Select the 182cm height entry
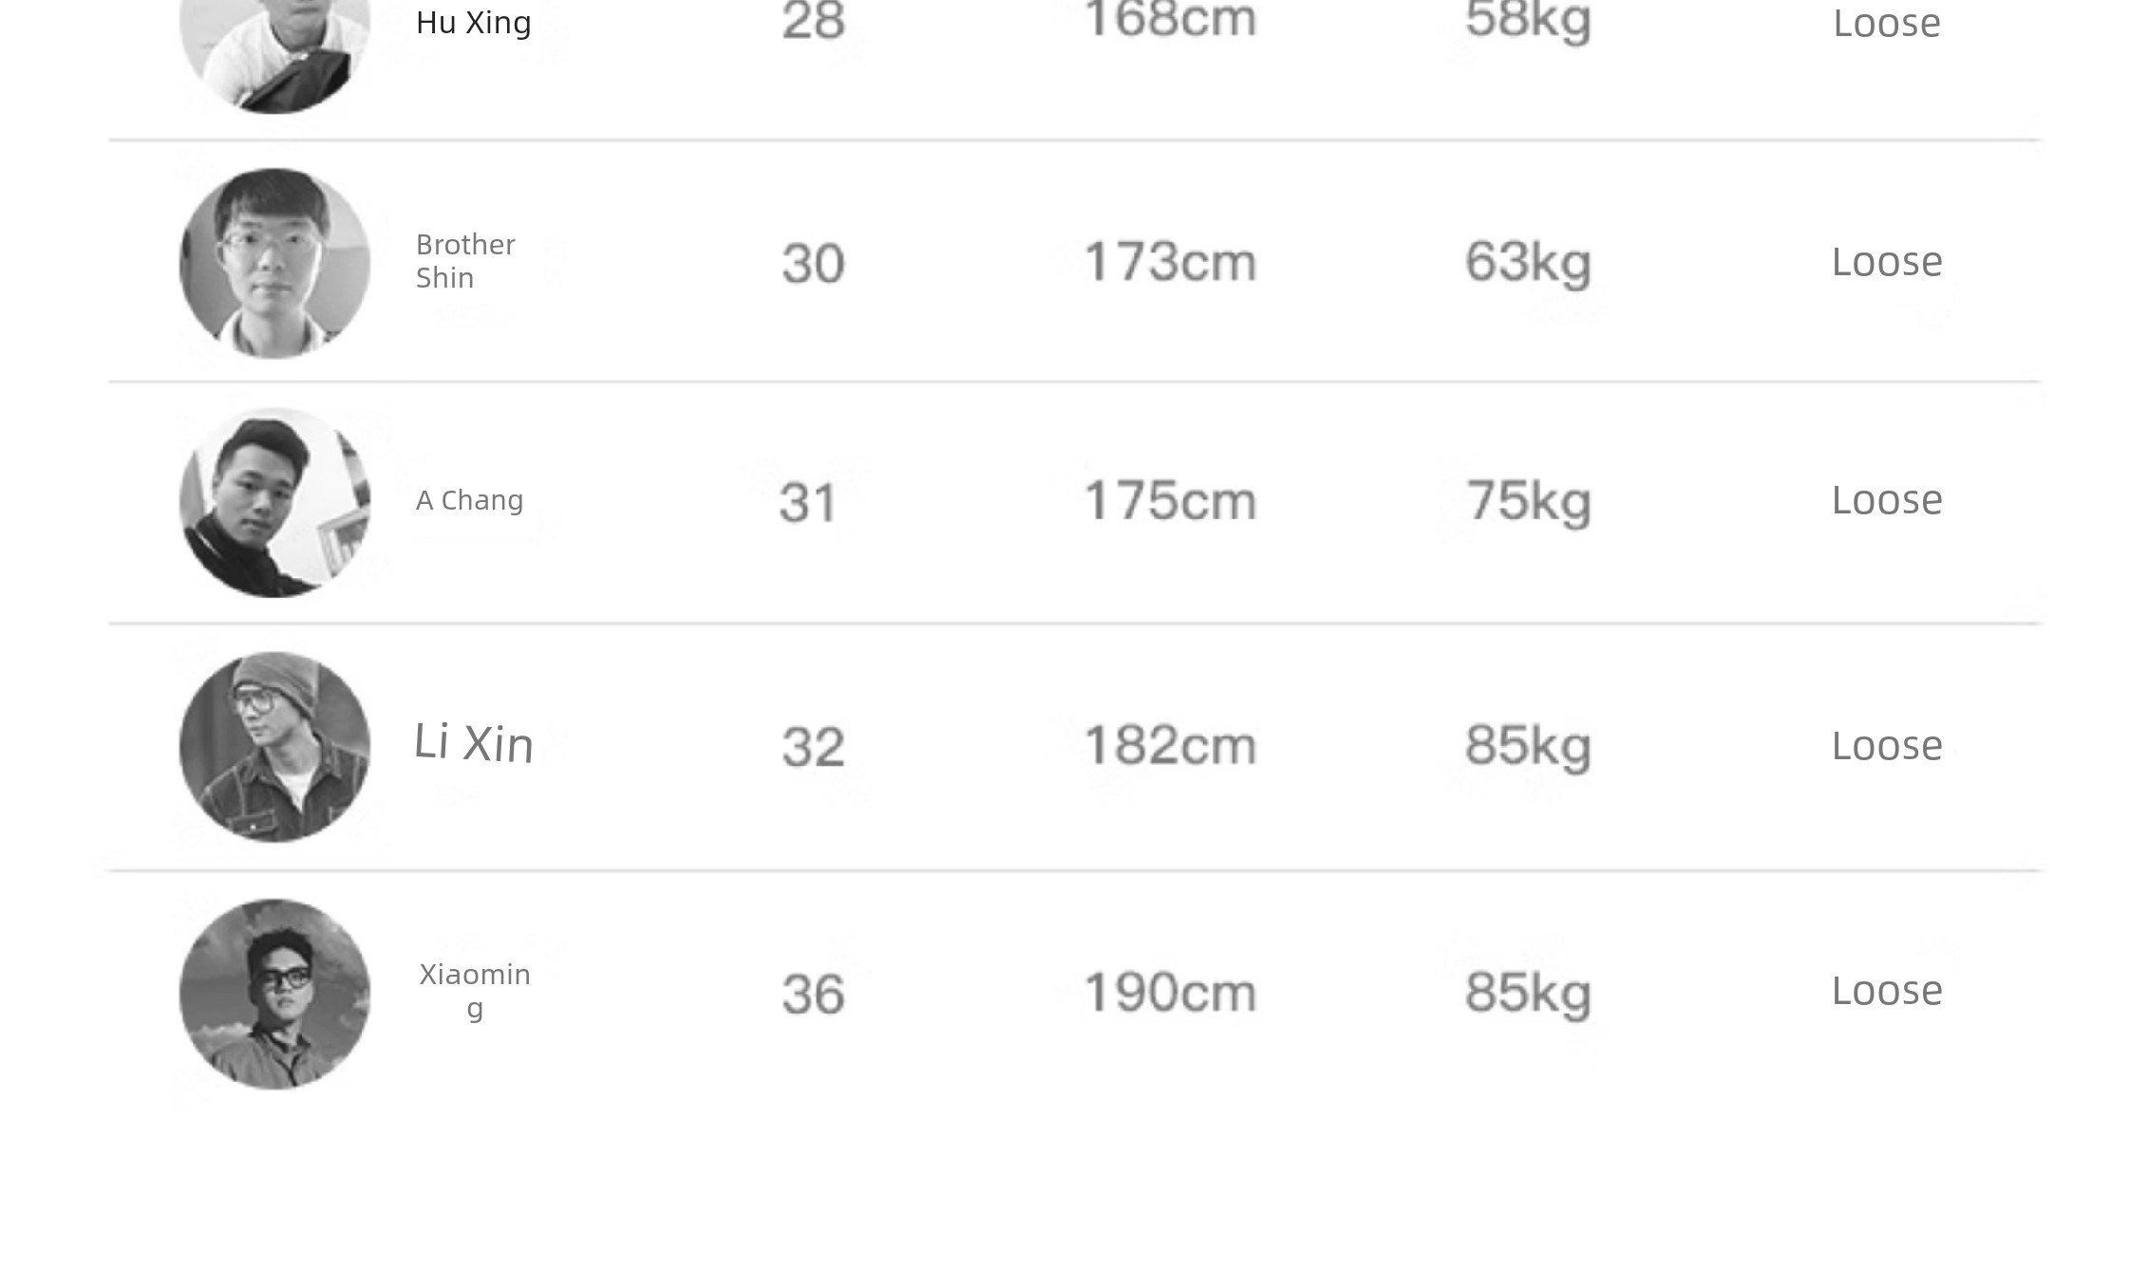Image resolution: width=2149 pixels, height=1285 pixels. point(1170,745)
